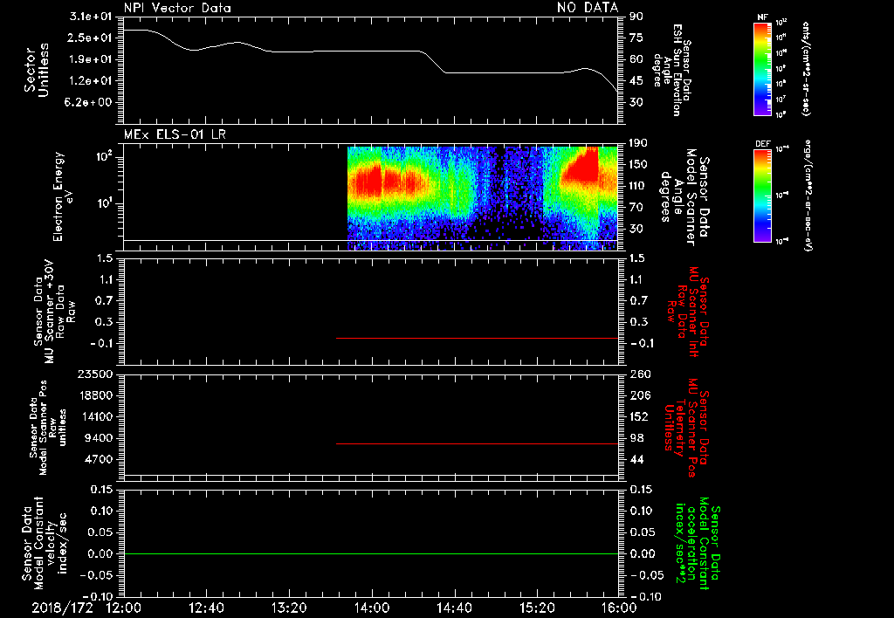Click the "12:40" time axis label
Viewport: 894px width, 618px height.
pos(206,608)
